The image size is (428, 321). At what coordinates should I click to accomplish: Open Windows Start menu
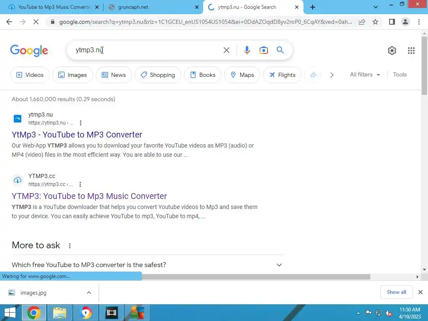(10, 313)
